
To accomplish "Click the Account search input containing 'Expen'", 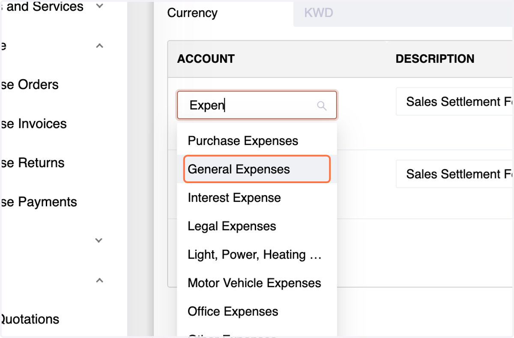I will (257, 105).
